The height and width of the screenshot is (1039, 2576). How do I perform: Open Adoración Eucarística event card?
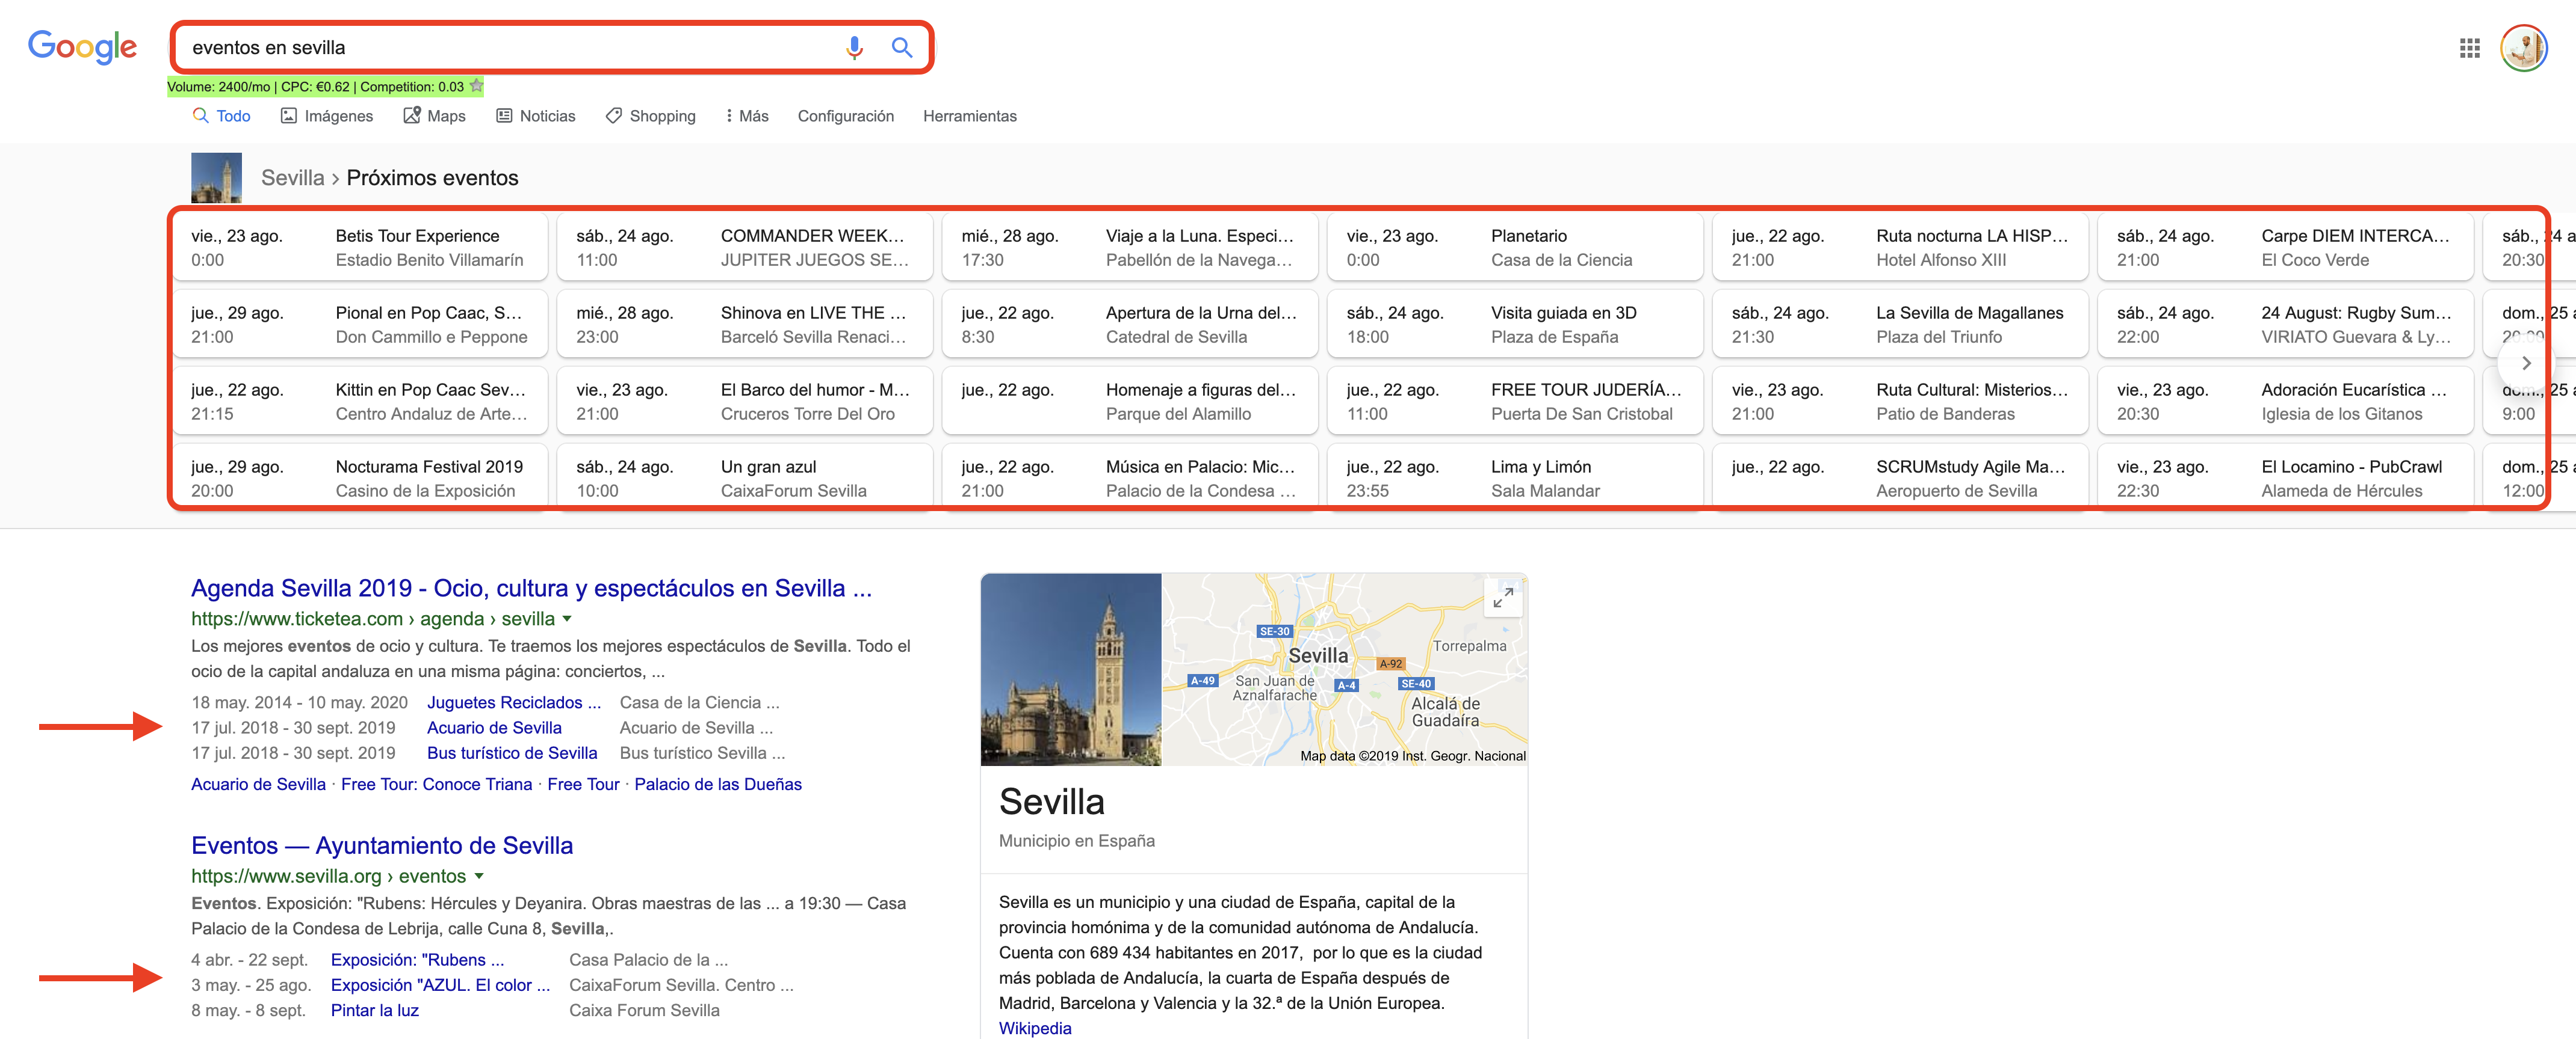coord(2285,402)
